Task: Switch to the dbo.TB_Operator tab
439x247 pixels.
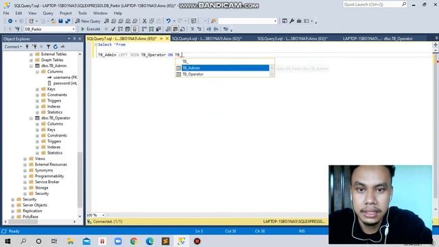Action: 378,38
